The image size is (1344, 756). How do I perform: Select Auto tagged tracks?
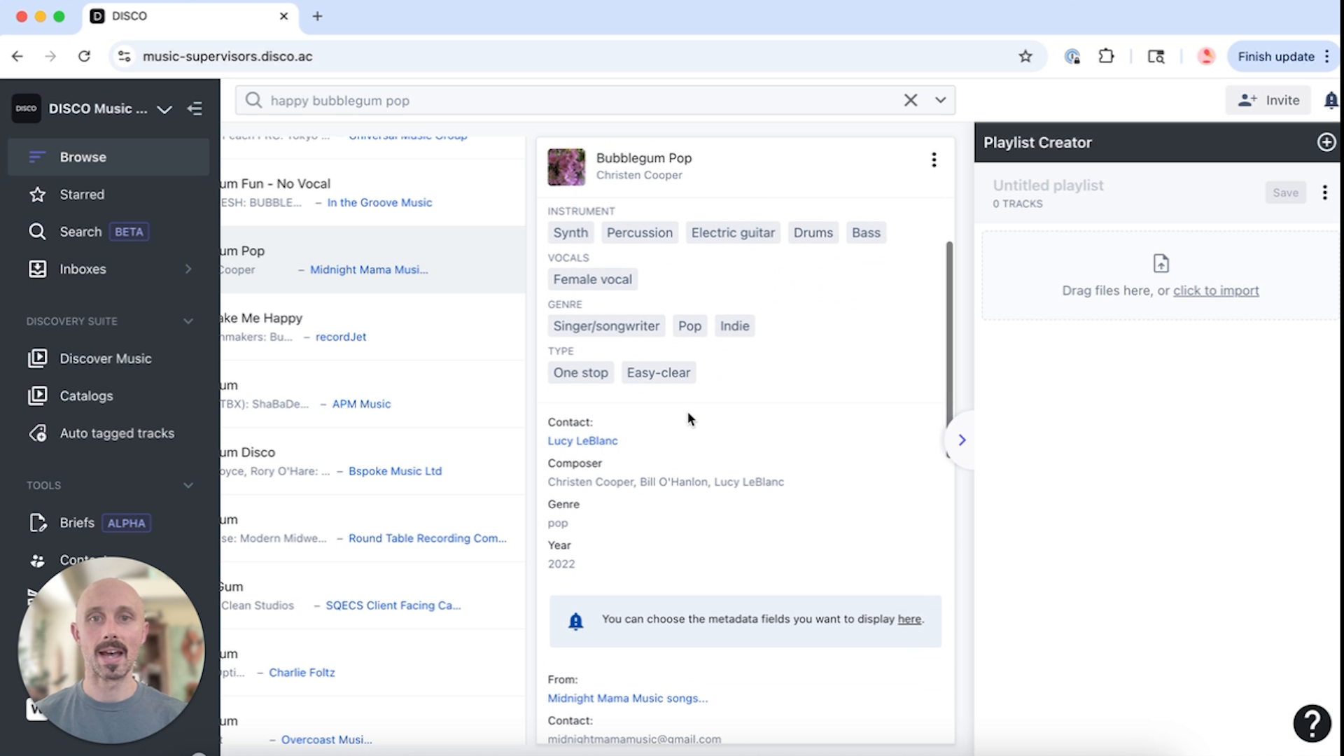(x=116, y=433)
